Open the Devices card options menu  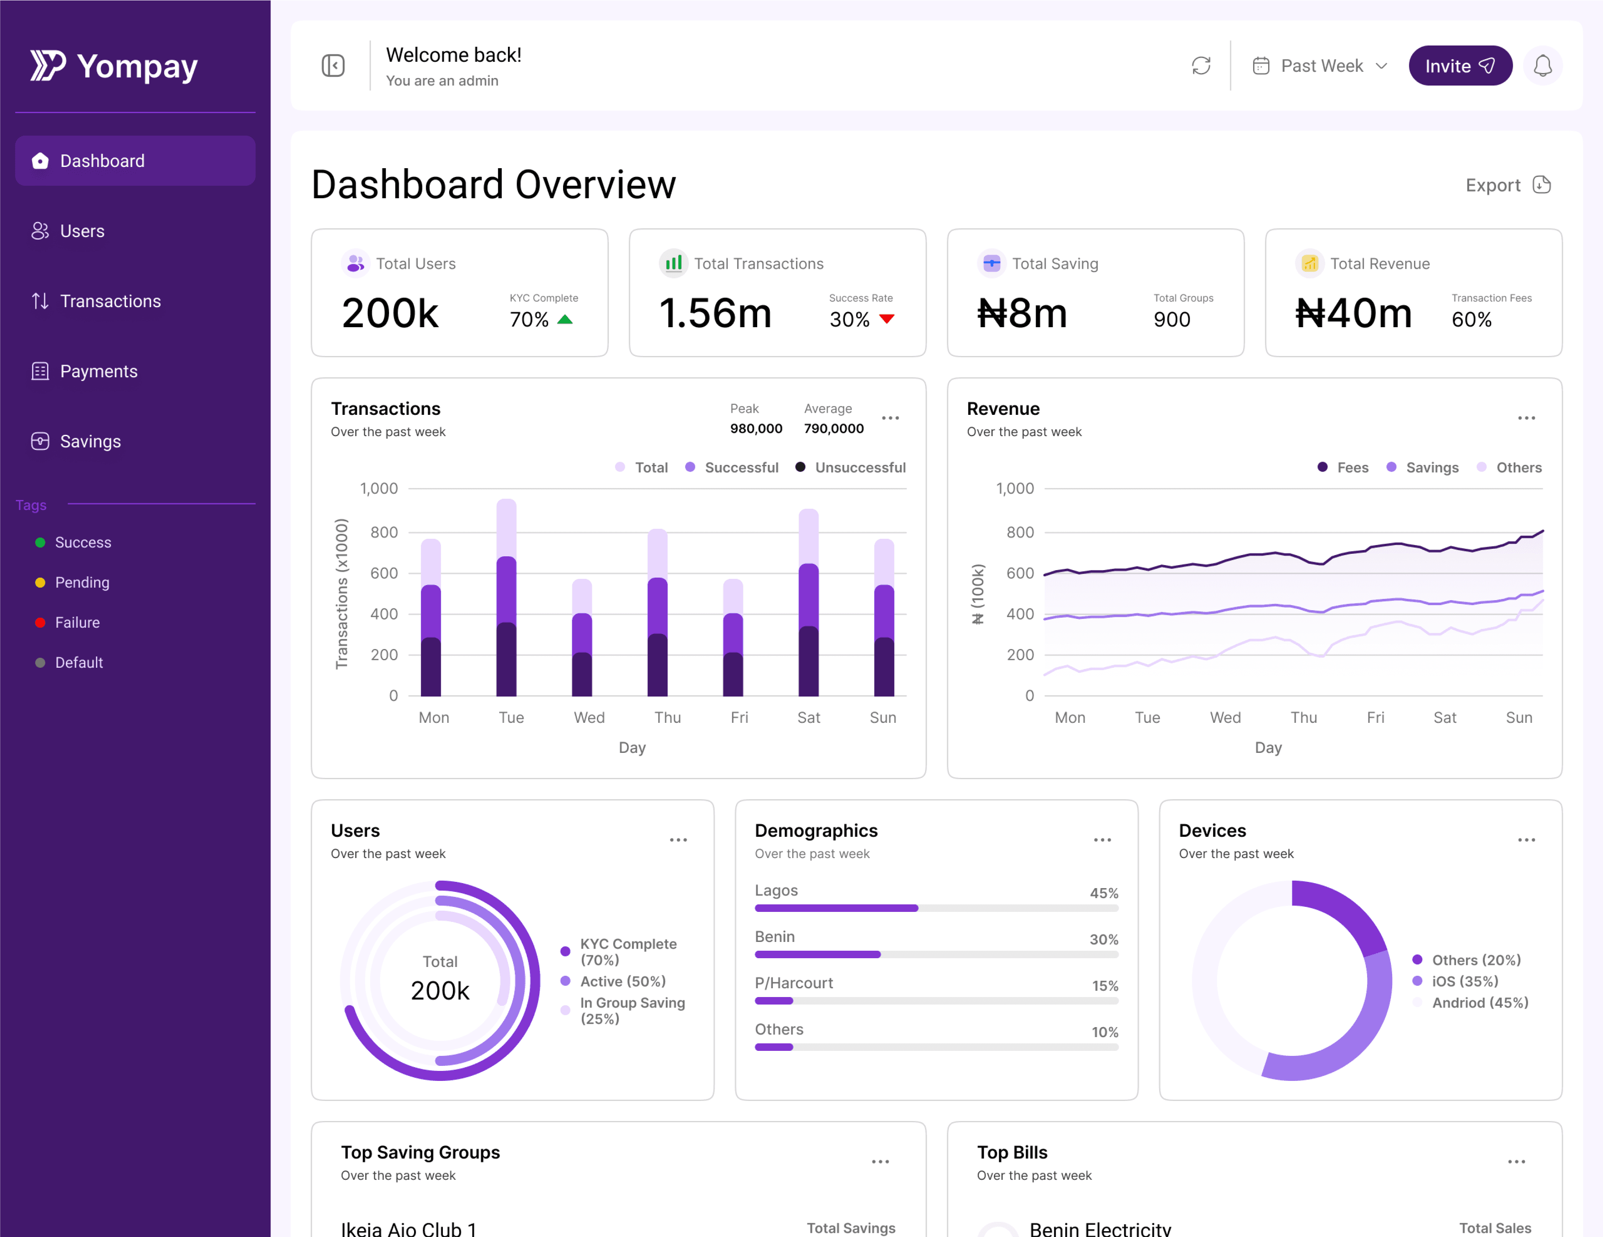click(1526, 840)
